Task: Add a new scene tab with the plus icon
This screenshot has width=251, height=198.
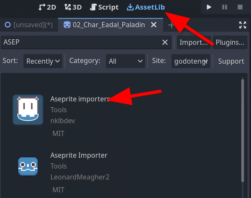Action: click(171, 25)
